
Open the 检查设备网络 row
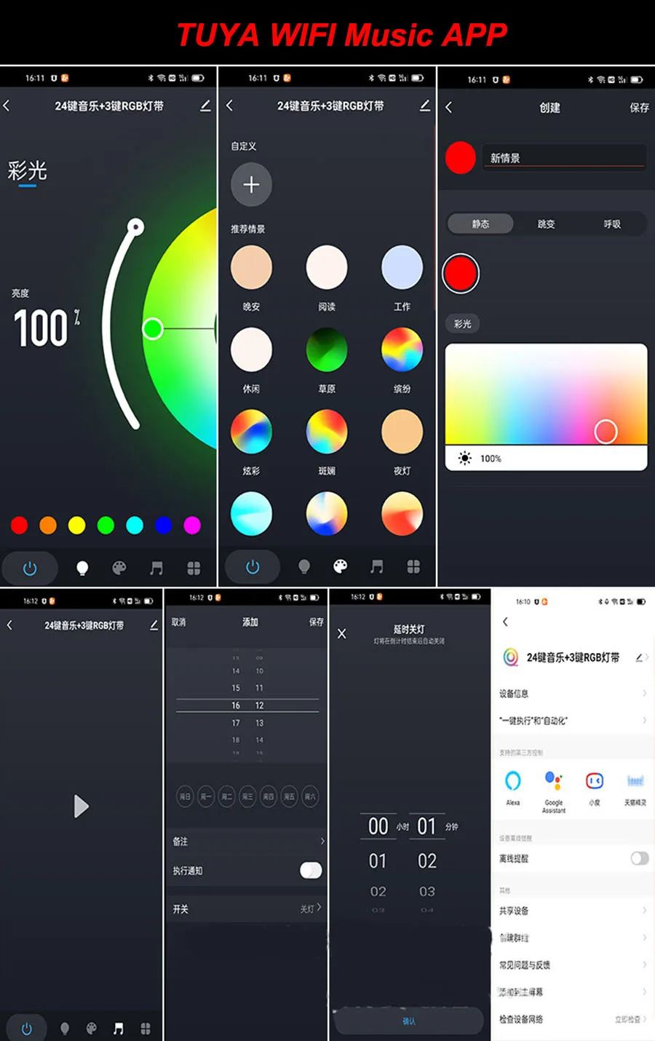(573, 1019)
